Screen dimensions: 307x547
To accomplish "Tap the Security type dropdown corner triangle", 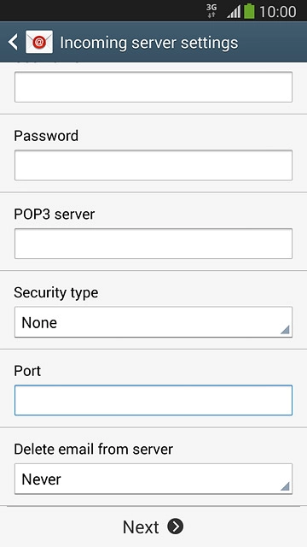I will point(285,330).
